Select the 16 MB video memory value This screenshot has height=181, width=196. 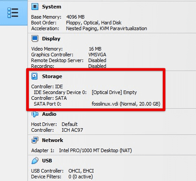95,49
